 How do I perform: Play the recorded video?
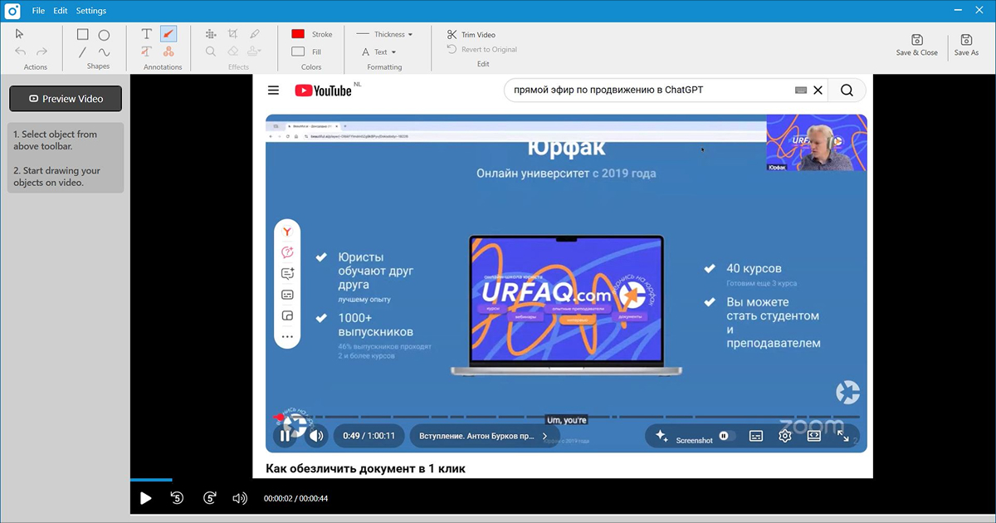point(146,498)
